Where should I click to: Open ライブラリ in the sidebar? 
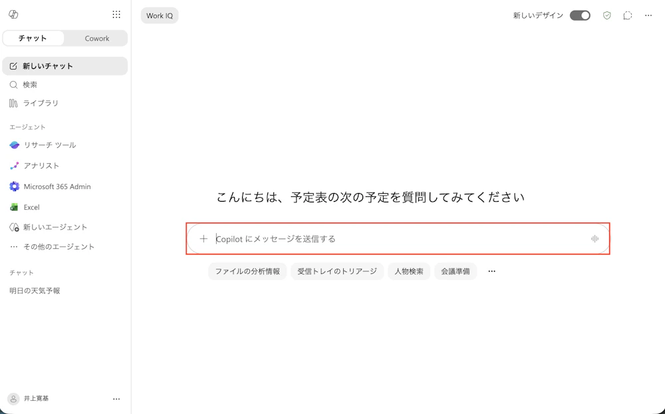(x=65, y=103)
